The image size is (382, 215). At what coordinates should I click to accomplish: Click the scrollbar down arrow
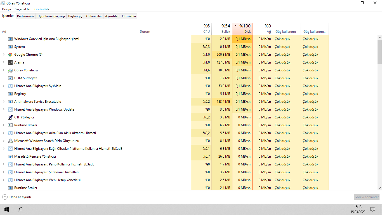pyautogui.click(x=379, y=188)
